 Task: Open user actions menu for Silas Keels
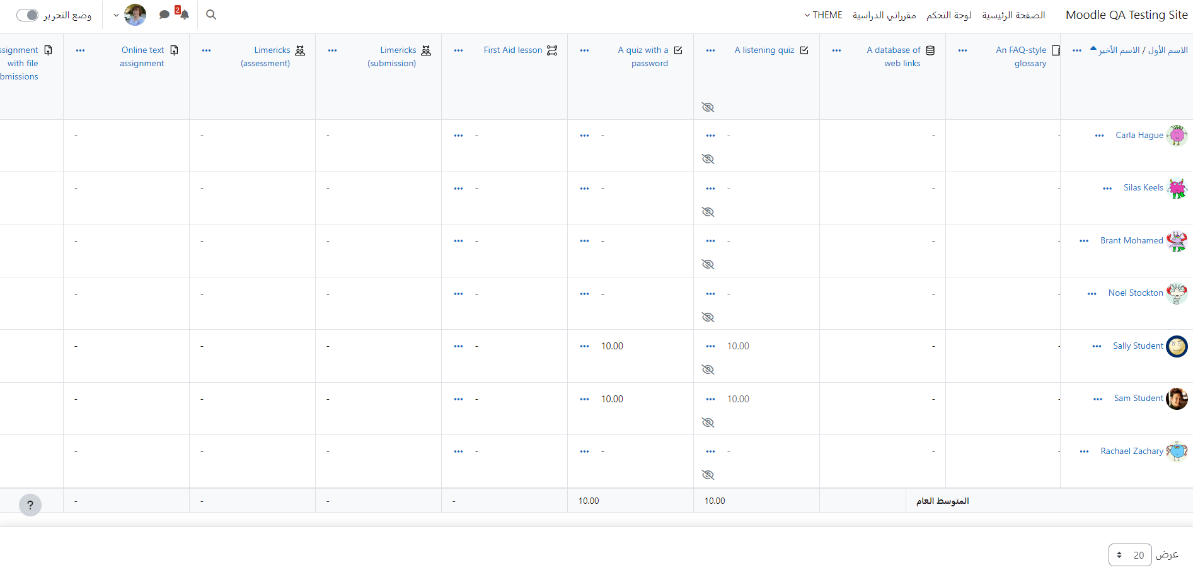coord(1107,189)
